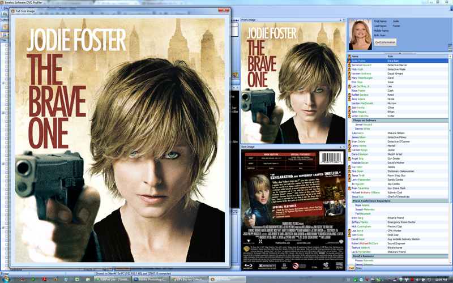Click the headshot icon beside Jane Adams

click(x=349, y=99)
